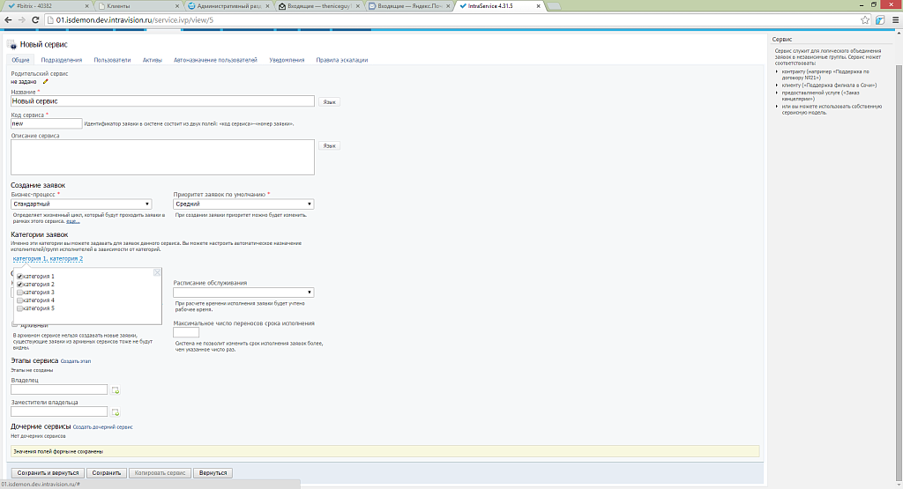Click Сохранить и вернуться button

[48, 473]
